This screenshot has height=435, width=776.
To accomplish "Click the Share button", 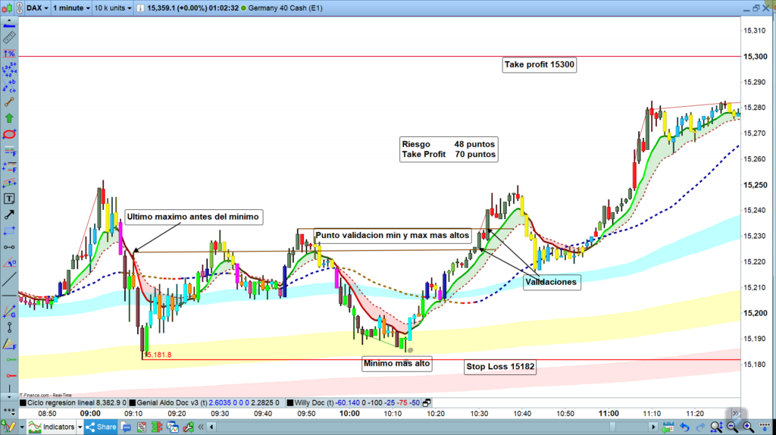I will click(x=100, y=427).
